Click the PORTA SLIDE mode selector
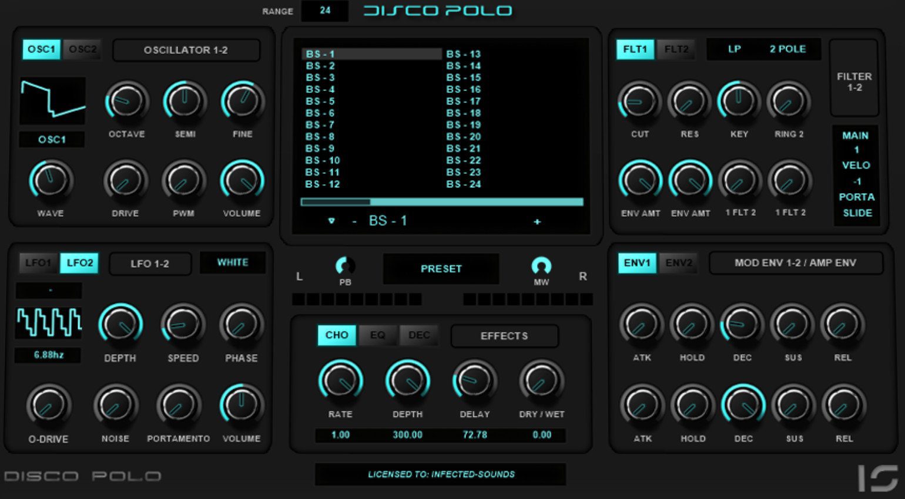 coord(856,205)
